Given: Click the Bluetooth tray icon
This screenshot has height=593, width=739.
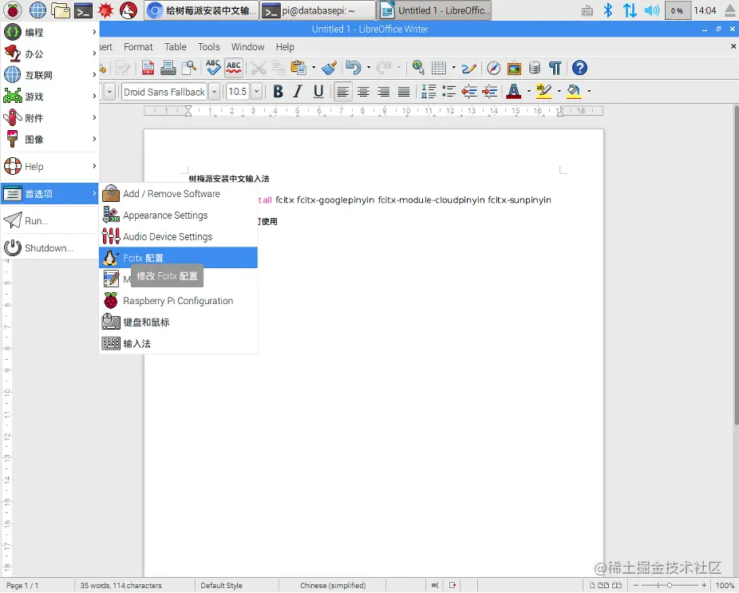Looking at the screenshot, I should tap(608, 10).
